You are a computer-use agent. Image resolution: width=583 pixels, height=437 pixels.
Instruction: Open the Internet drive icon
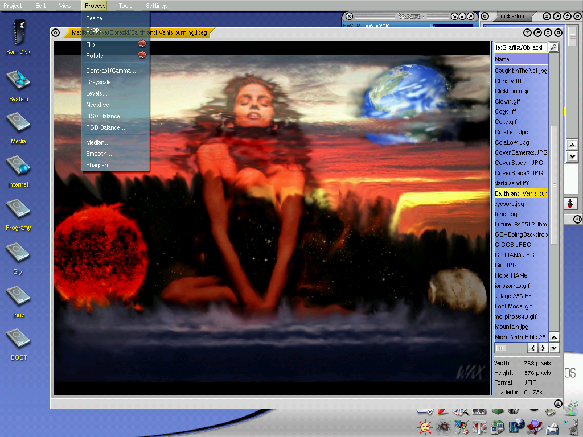[18, 172]
